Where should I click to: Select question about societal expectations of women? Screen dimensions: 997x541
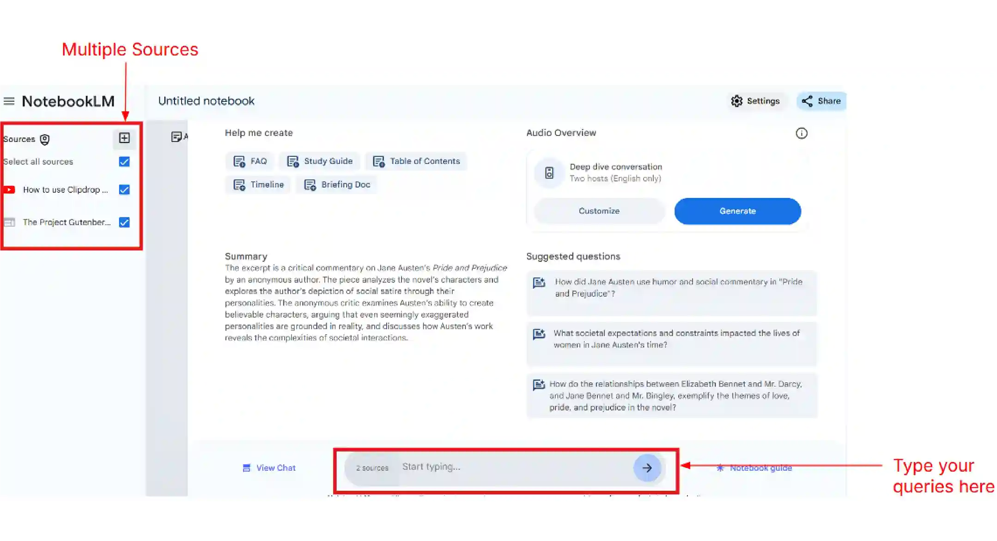tap(672, 344)
